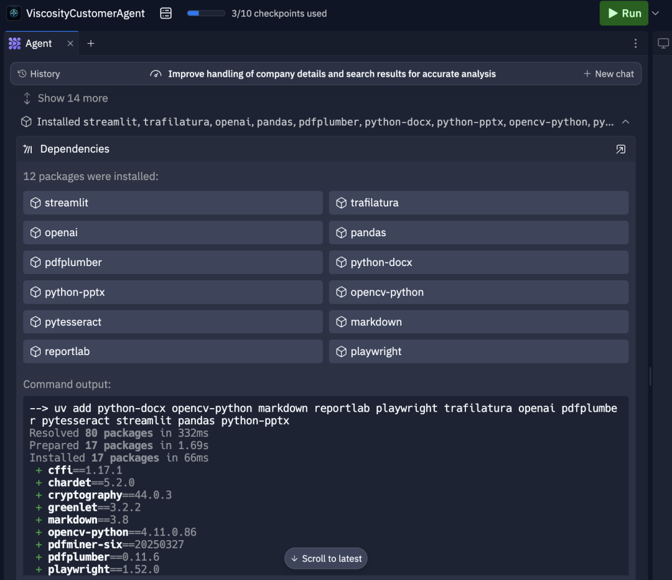Click Scroll to latest button

[x=325, y=559]
